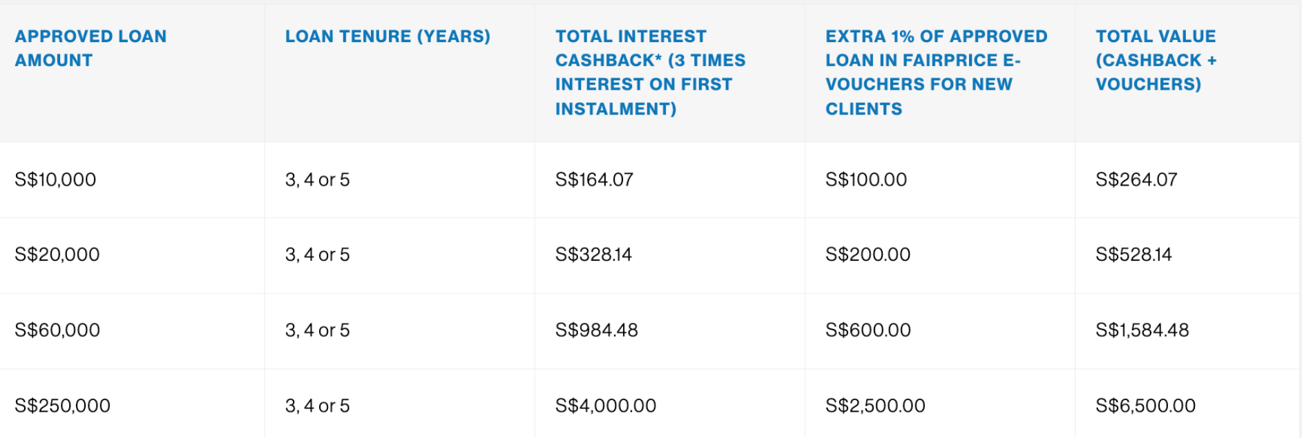Select the S$10,000 loan amount cell

pyautogui.click(x=55, y=180)
